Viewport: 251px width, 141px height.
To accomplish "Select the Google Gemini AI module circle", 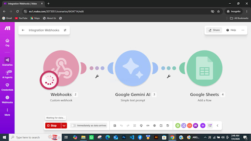I will 133,68.
